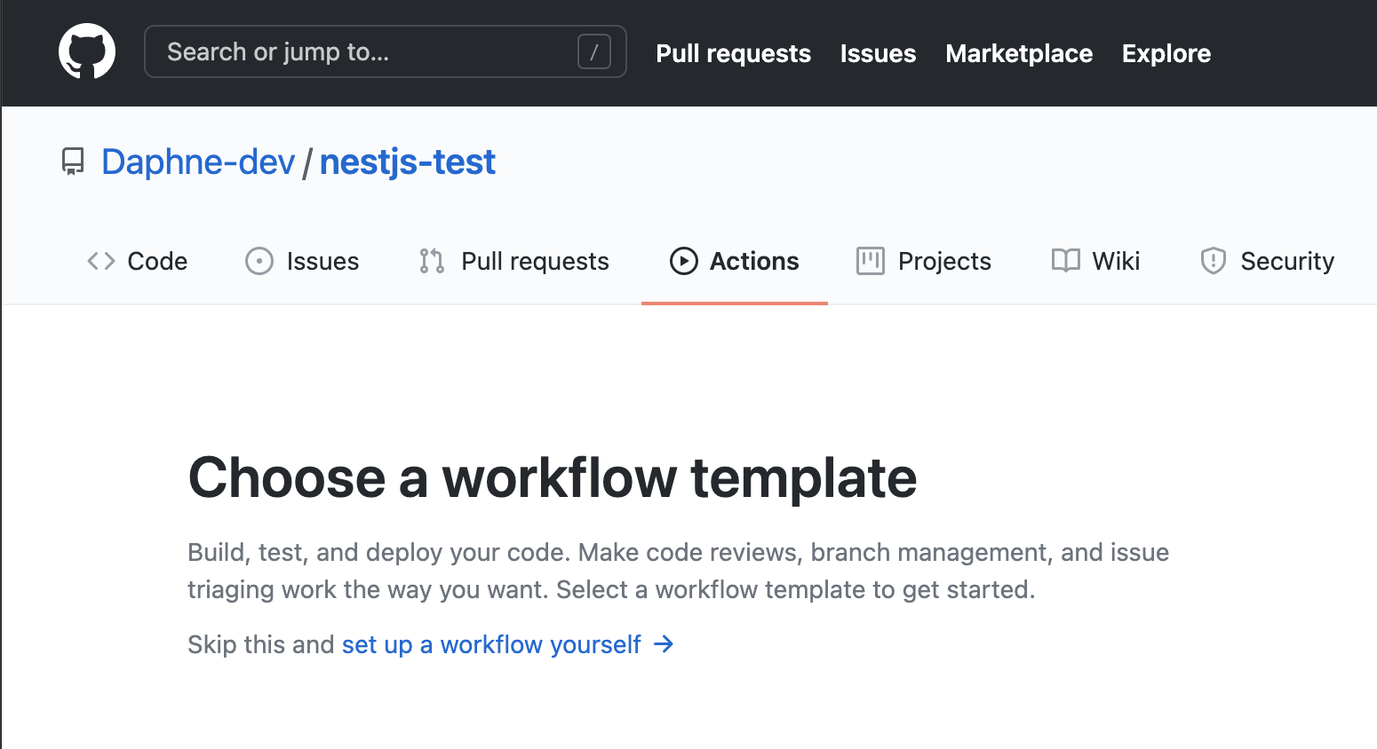Switch to the Code repository tab
1377x749 pixels.
click(138, 261)
